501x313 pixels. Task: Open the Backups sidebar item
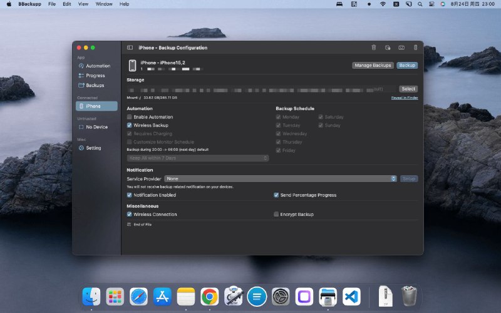point(95,85)
